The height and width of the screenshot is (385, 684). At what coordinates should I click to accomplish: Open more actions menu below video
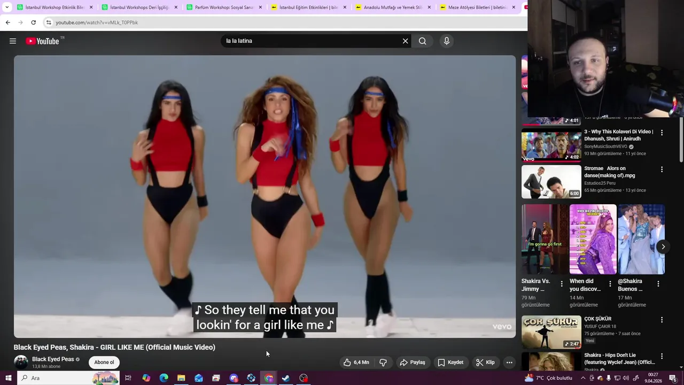tap(509, 362)
